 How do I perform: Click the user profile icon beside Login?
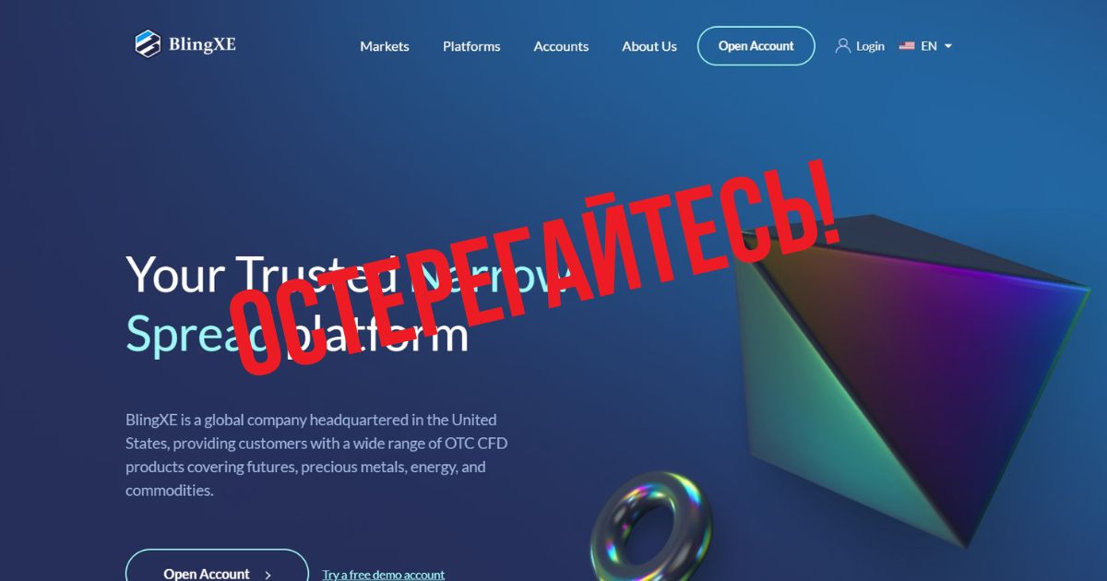843,45
